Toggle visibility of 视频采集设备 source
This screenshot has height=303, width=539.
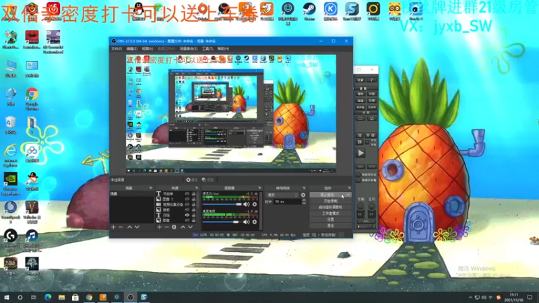click(187, 205)
